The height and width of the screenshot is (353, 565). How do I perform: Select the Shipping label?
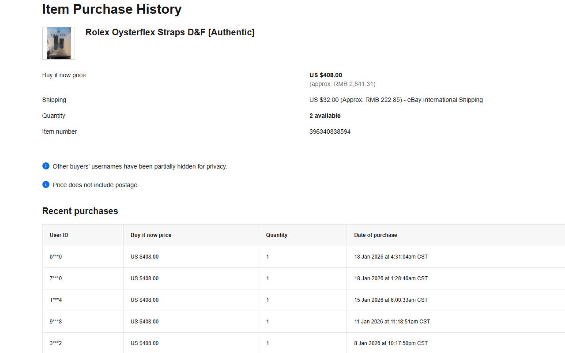point(54,100)
